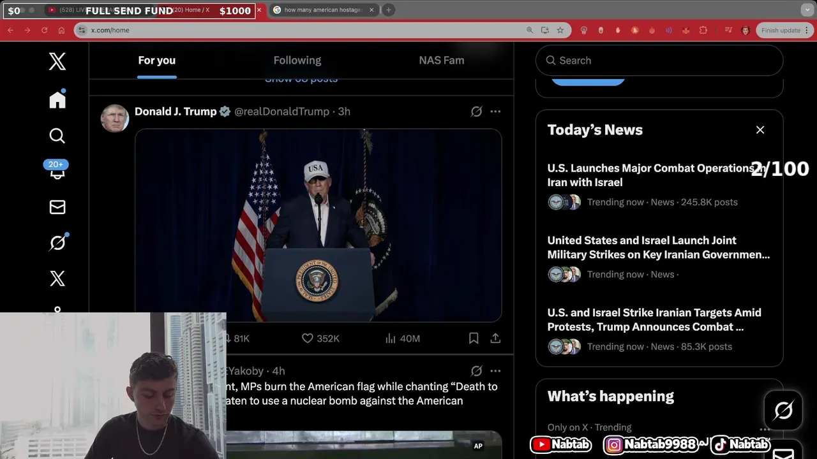Open Premium X icon in left sidebar
The width and height of the screenshot is (817, 459).
coord(57,279)
